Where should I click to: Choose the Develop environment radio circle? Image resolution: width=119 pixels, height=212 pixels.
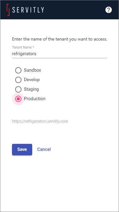(18, 80)
